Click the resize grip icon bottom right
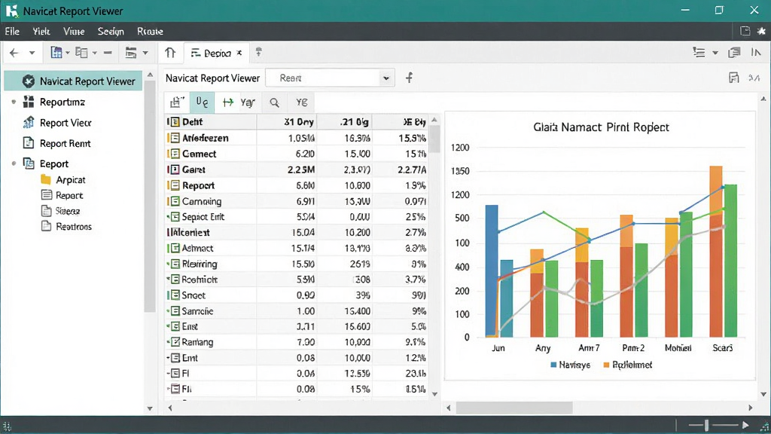 [764, 426]
